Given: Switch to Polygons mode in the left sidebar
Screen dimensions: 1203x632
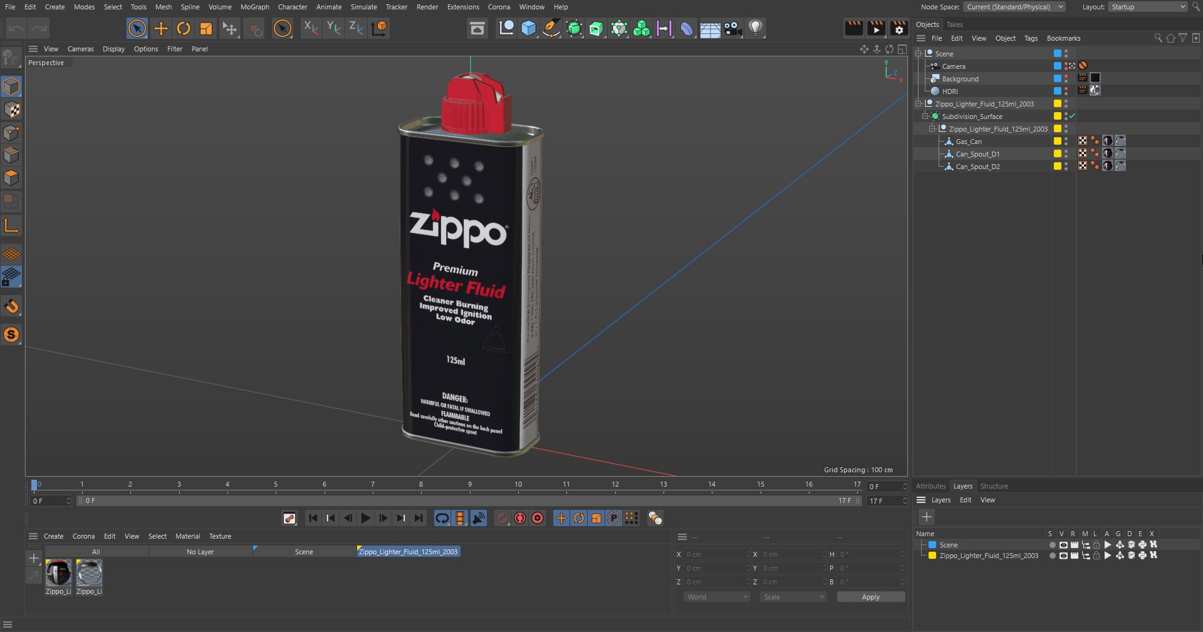Looking at the screenshot, I should 11,178.
